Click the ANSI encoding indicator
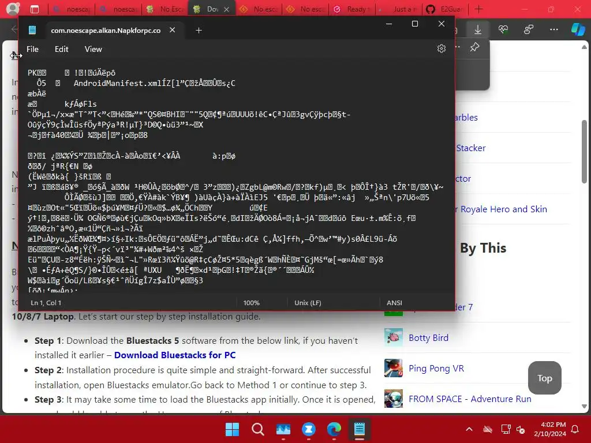Screen dimensions: 591x443 point(394,303)
